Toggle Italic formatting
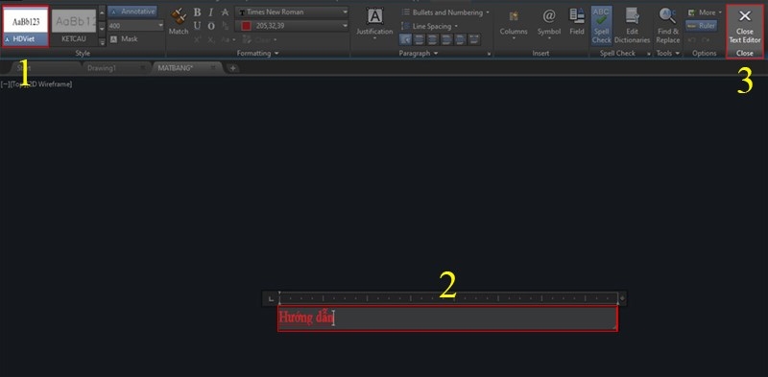Image resolution: width=768 pixels, height=377 pixels. pos(210,12)
